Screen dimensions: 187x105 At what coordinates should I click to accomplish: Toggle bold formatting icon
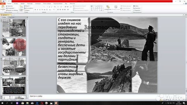(x=35, y=10)
